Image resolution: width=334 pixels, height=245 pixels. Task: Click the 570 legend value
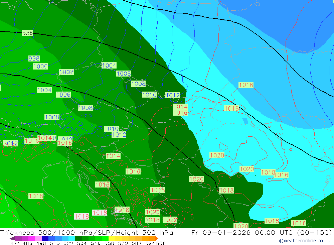click(x=123, y=243)
